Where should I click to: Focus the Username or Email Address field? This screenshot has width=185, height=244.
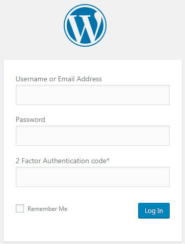(x=93, y=95)
